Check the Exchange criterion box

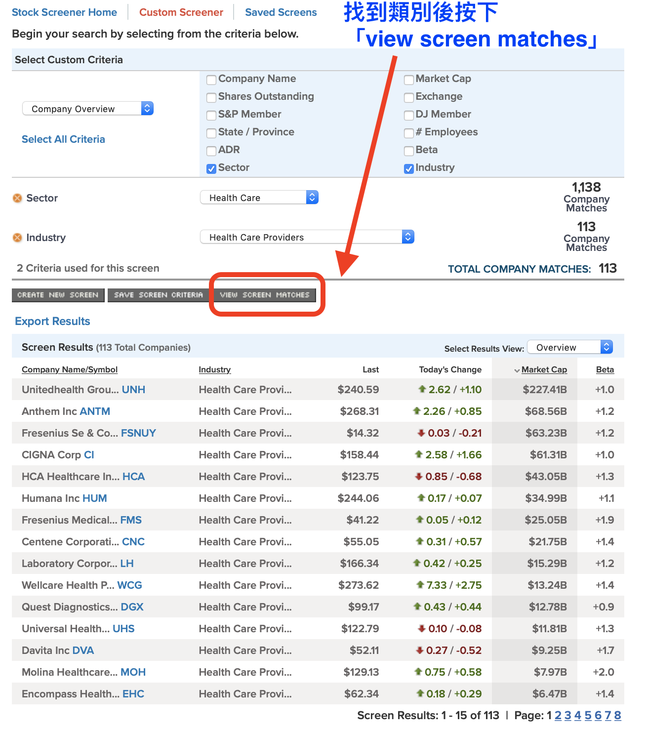(x=409, y=97)
